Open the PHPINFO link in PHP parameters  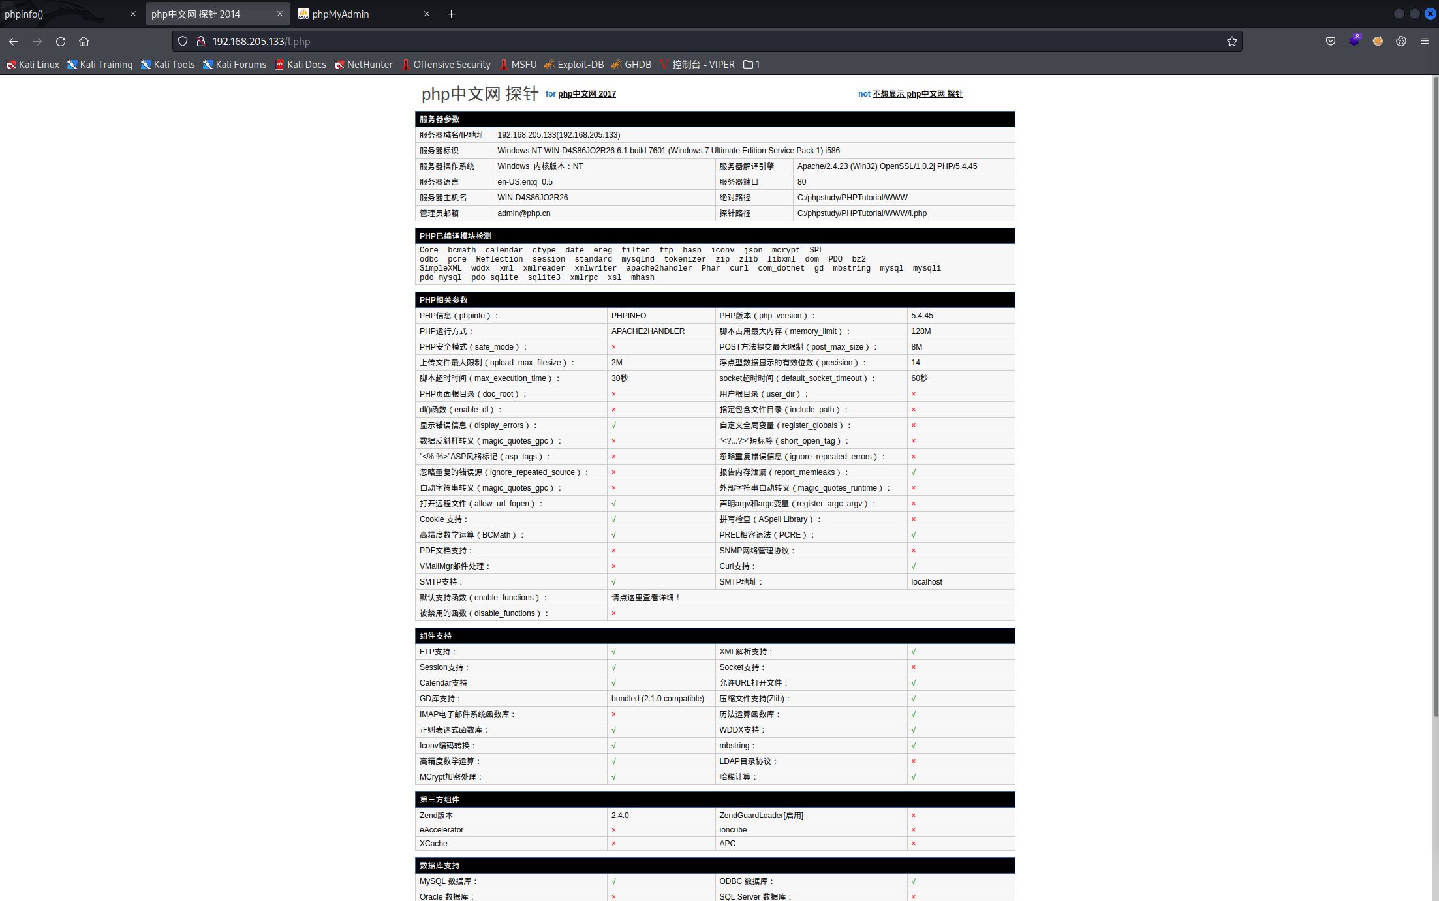click(628, 316)
